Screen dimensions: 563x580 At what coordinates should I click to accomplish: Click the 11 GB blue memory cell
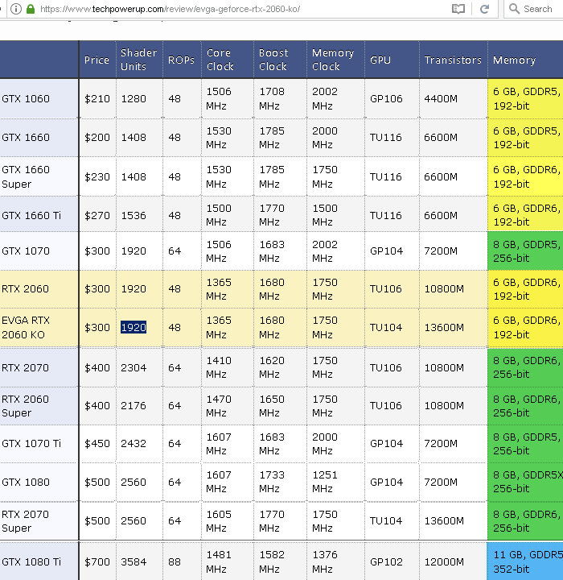coord(525,562)
